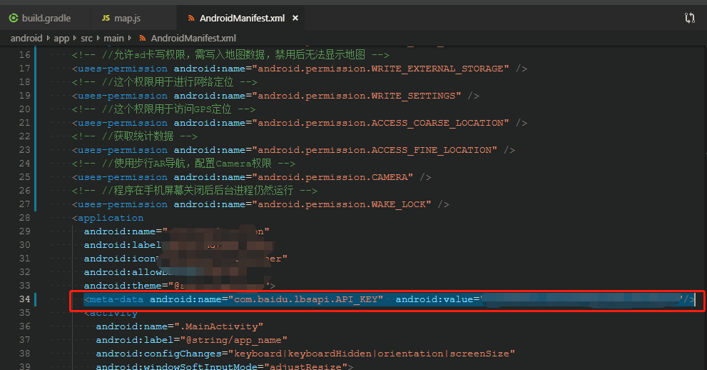Screen dimensions: 707x370
Task: Select the AndroidManifest.xml tab
Action: pos(242,18)
